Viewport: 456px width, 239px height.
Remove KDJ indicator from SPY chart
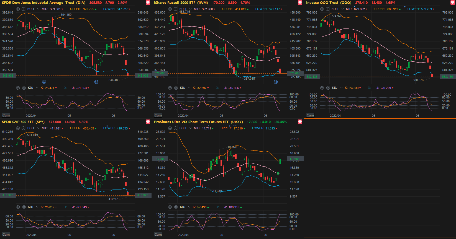[x=24, y=207]
